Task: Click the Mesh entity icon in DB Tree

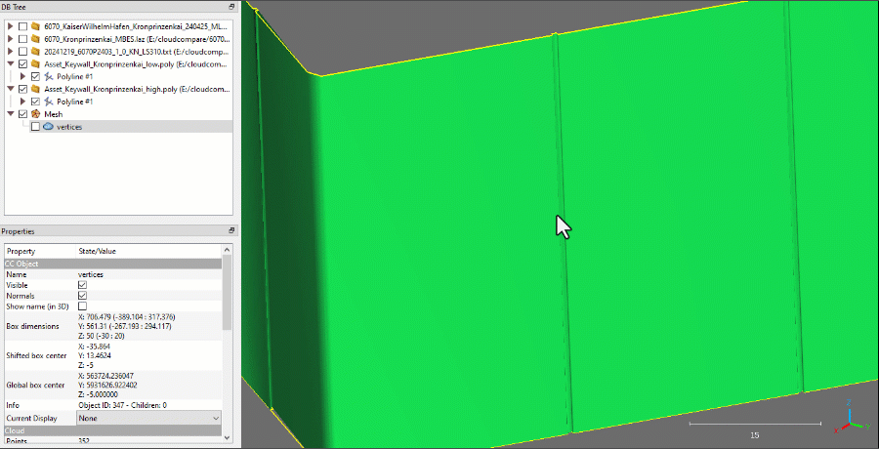Action: tap(36, 114)
